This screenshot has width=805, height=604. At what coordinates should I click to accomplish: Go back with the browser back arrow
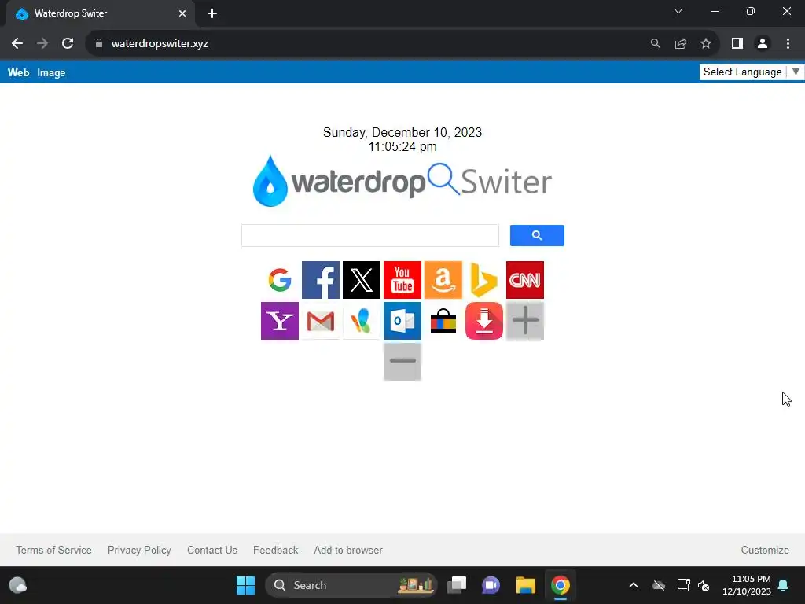(x=17, y=44)
